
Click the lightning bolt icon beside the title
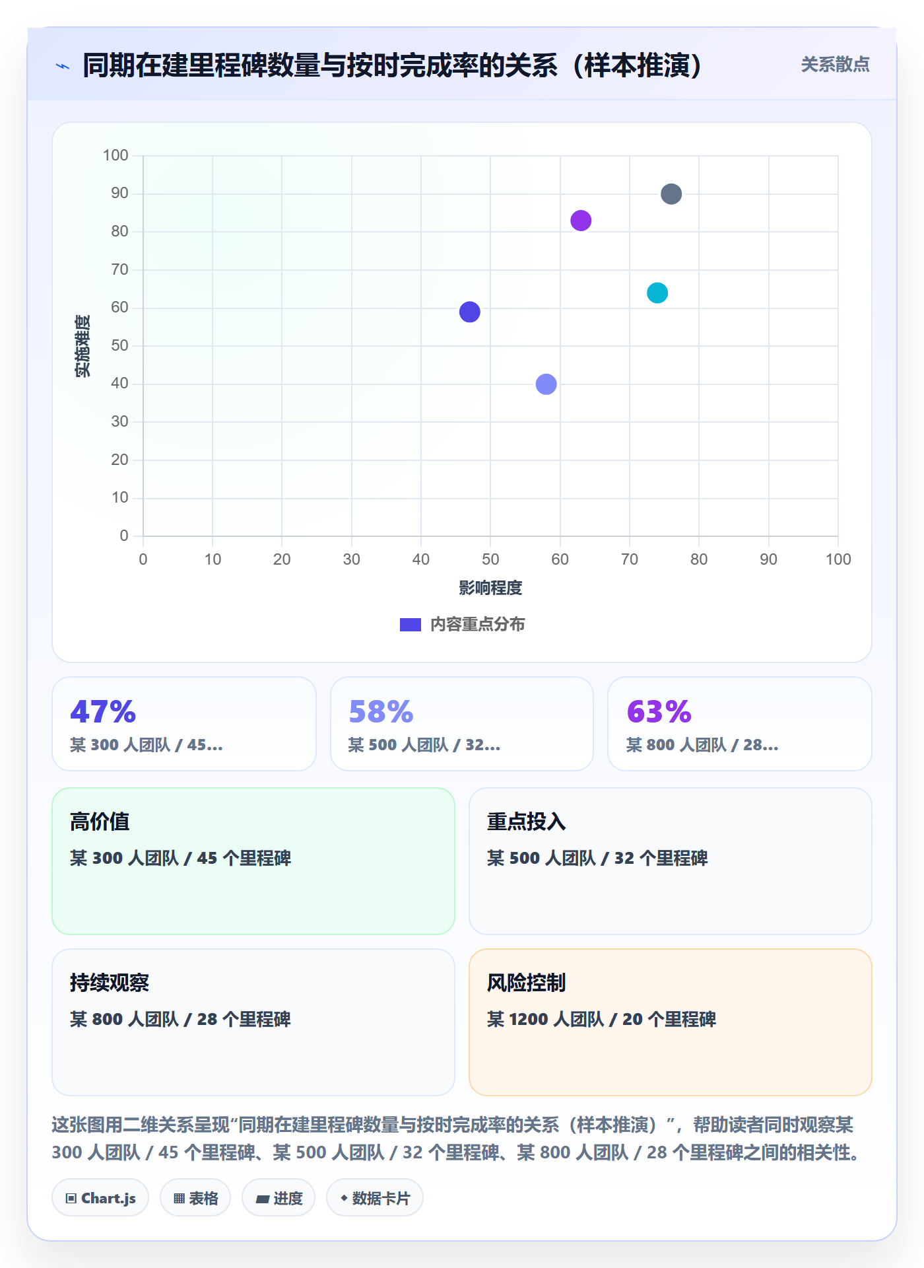(x=63, y=66)
